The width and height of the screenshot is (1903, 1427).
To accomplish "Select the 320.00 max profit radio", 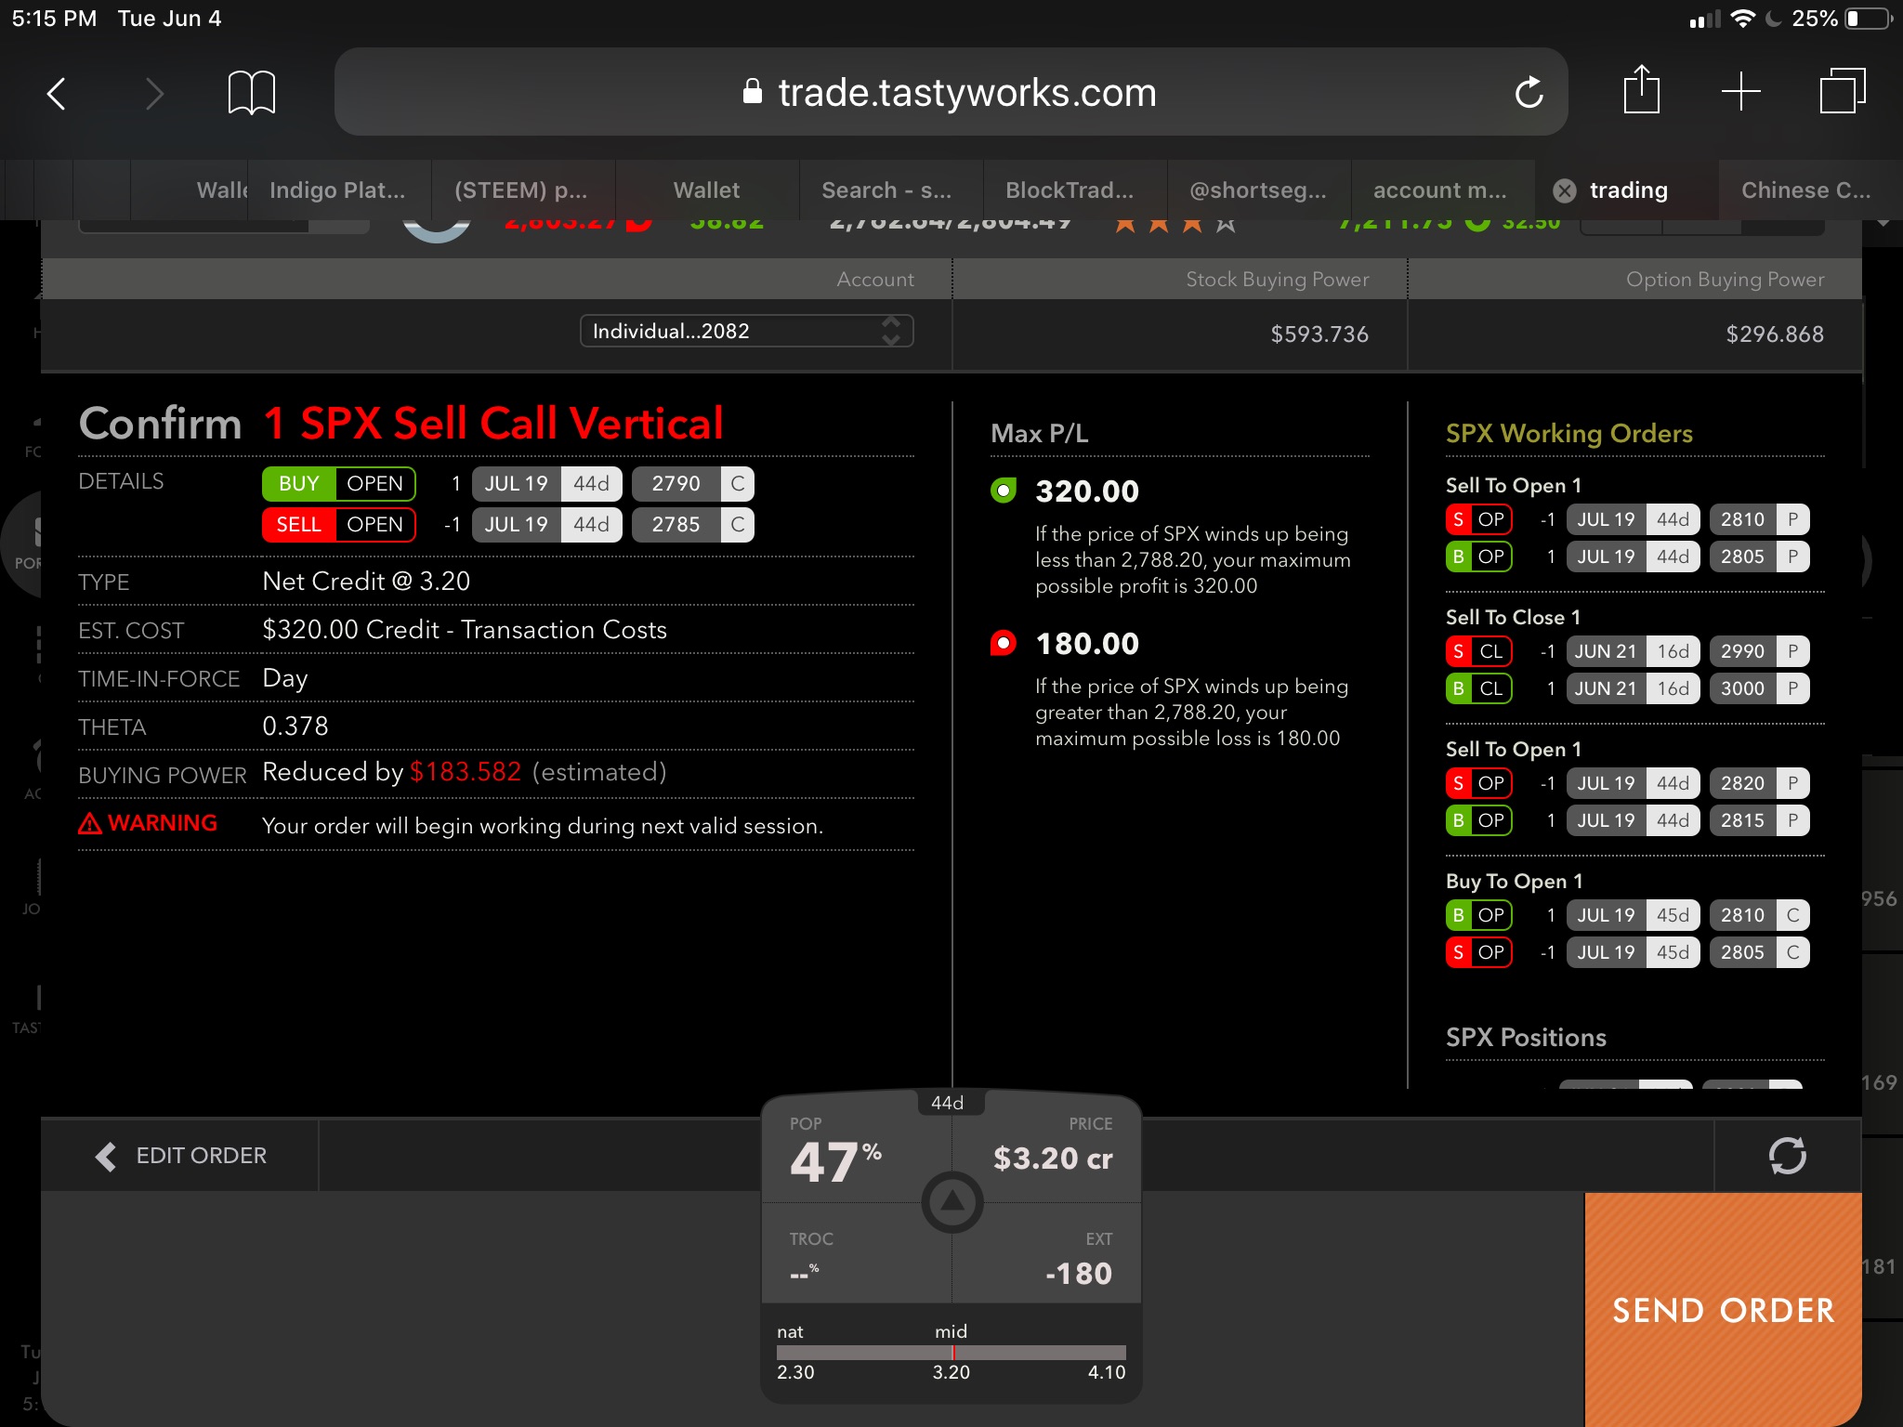I will click(1004, 491).
